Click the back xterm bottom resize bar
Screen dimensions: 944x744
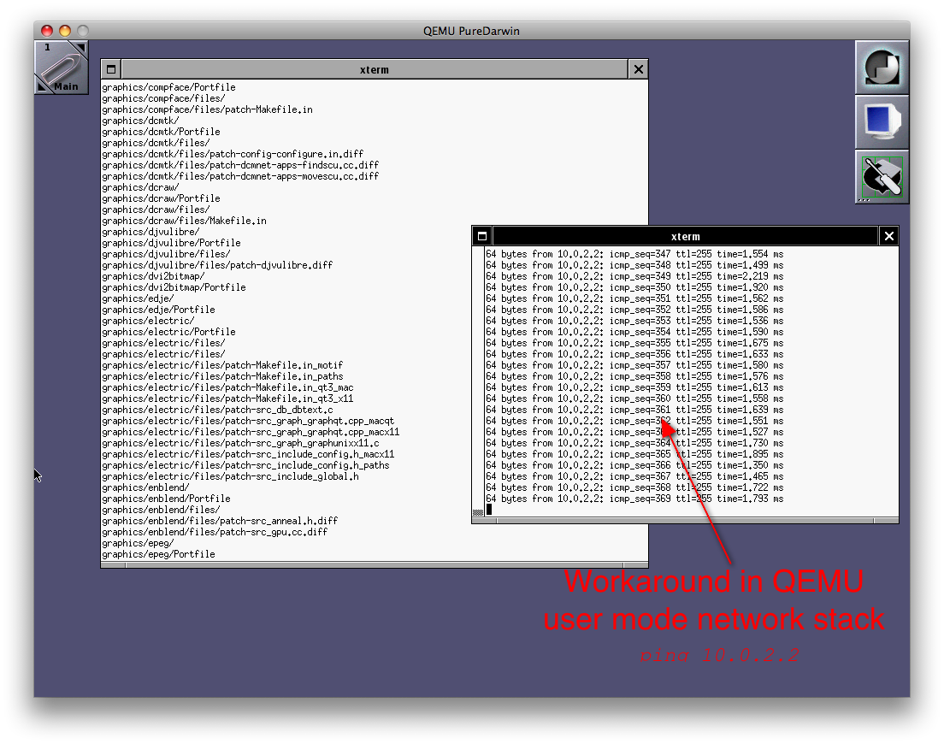tap(375, 565)
